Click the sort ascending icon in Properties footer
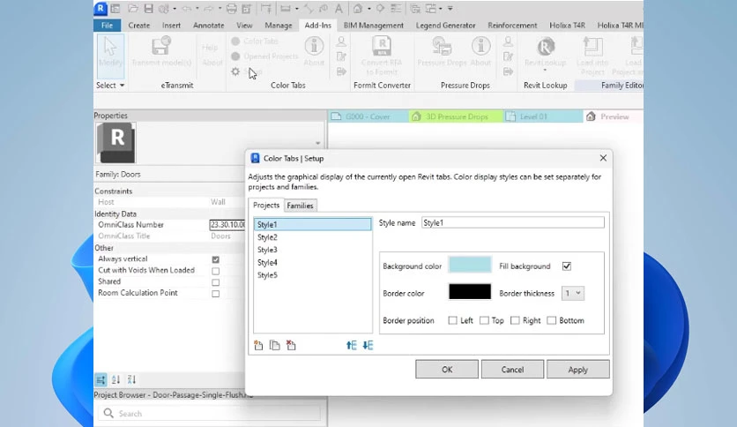Image resolution: width=737 pixels, height=427 pixels. 116,379
